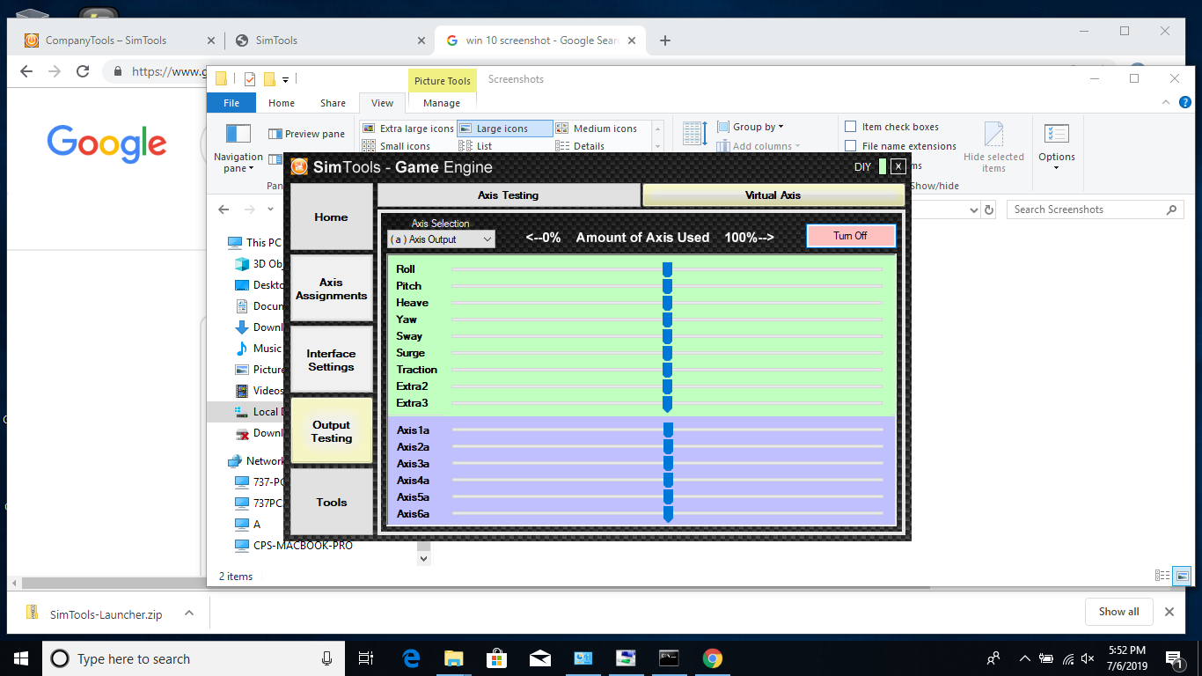Choose Extra large icons layout

[x=408, y=129]
